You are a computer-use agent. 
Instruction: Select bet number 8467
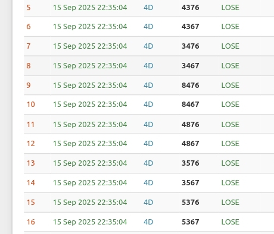tap(190, 105)
